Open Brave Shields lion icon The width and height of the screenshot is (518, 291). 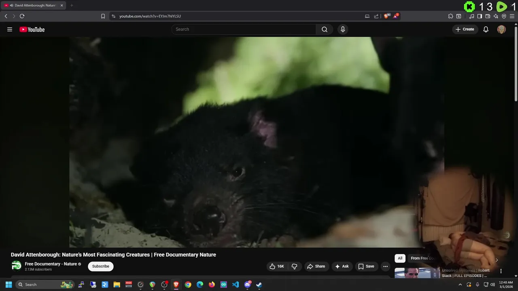pyautogui.click(x=386, y=16)
